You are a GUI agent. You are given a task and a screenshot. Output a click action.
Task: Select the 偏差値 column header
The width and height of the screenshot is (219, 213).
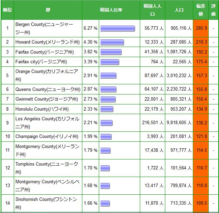pyautogui.click(x=201, y=10)
